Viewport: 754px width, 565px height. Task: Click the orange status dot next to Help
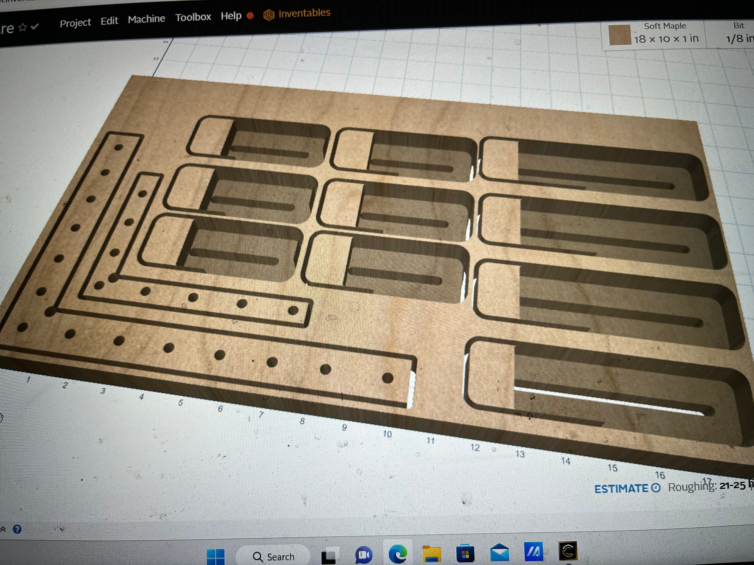pos(250,16)
